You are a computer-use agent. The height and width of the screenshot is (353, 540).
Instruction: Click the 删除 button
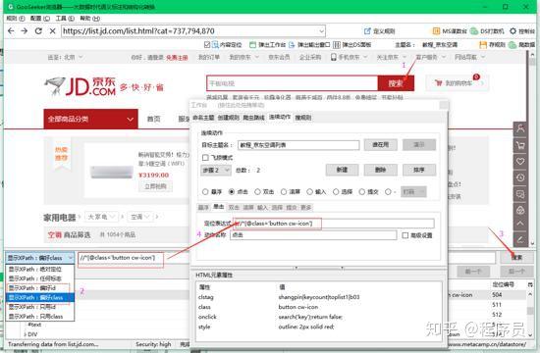[x=381, y=170]
